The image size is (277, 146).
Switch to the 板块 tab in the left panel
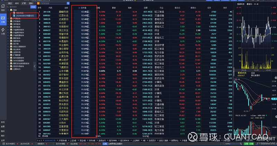pos(17,3)
